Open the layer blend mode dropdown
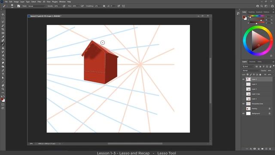Screen dimensions: 275x155 251,71
